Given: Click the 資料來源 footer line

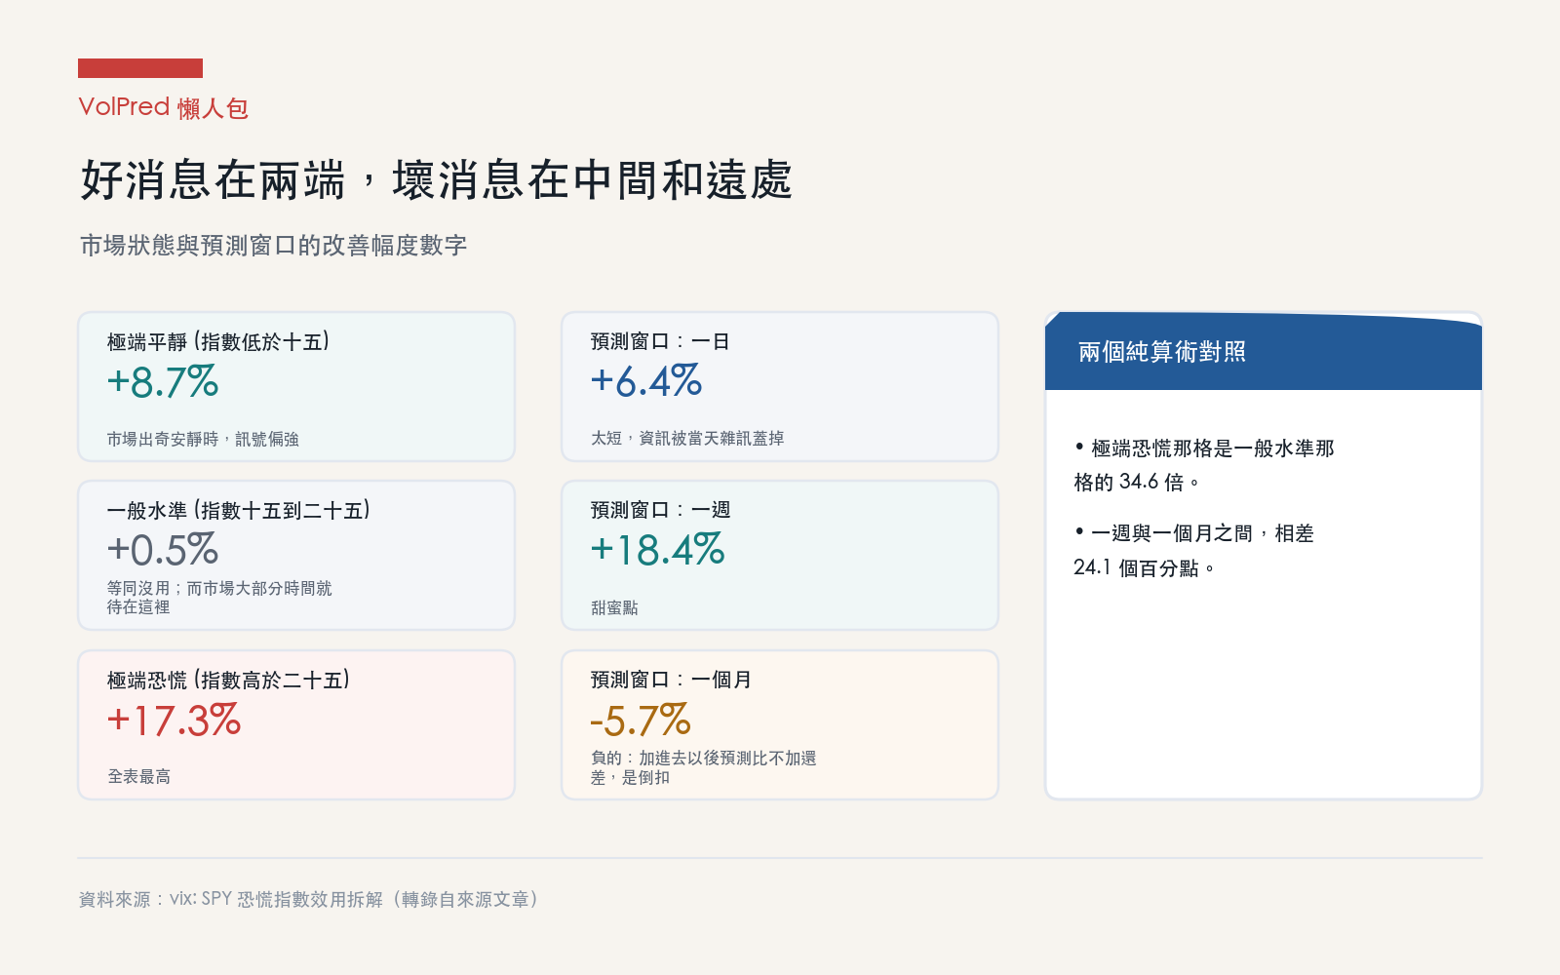Looking at the screenshot, I should click(x=308, y=899).
